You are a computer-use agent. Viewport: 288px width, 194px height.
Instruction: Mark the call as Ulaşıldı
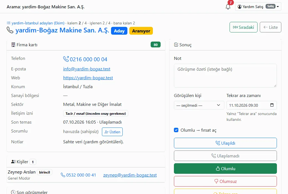225,143
